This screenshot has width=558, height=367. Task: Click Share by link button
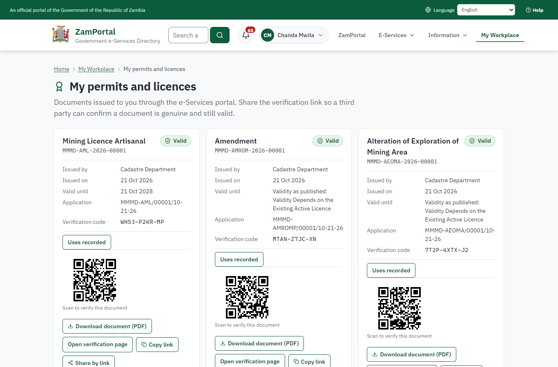click(89, 362)
